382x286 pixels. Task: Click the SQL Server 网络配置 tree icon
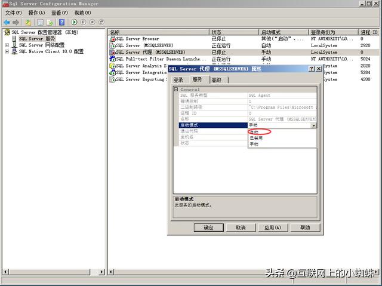click(x=14, y=45)
